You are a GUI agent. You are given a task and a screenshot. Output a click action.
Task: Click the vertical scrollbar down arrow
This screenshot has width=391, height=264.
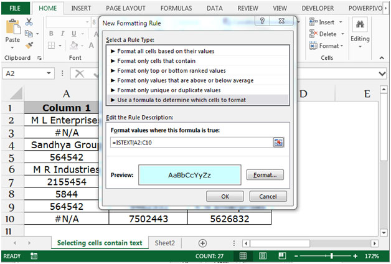(384, 233)
